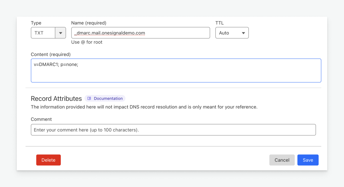Click the Content (required) label
This screenshot has height=187, width=344.
coord(50,54)
